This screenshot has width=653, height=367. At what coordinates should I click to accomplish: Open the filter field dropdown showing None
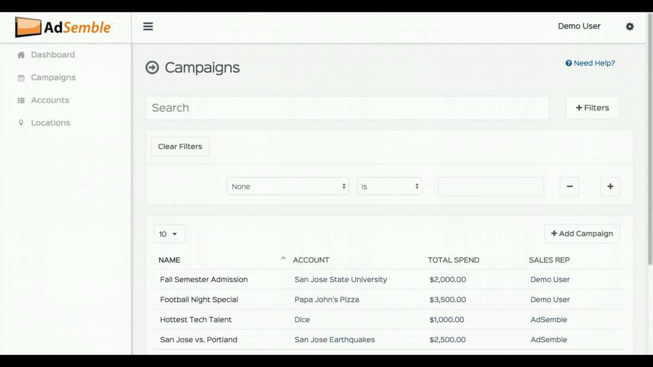[x=288, y=187]
